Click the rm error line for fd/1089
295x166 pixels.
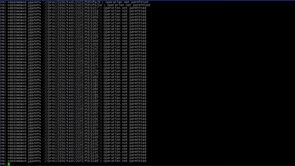coord(73,104)
